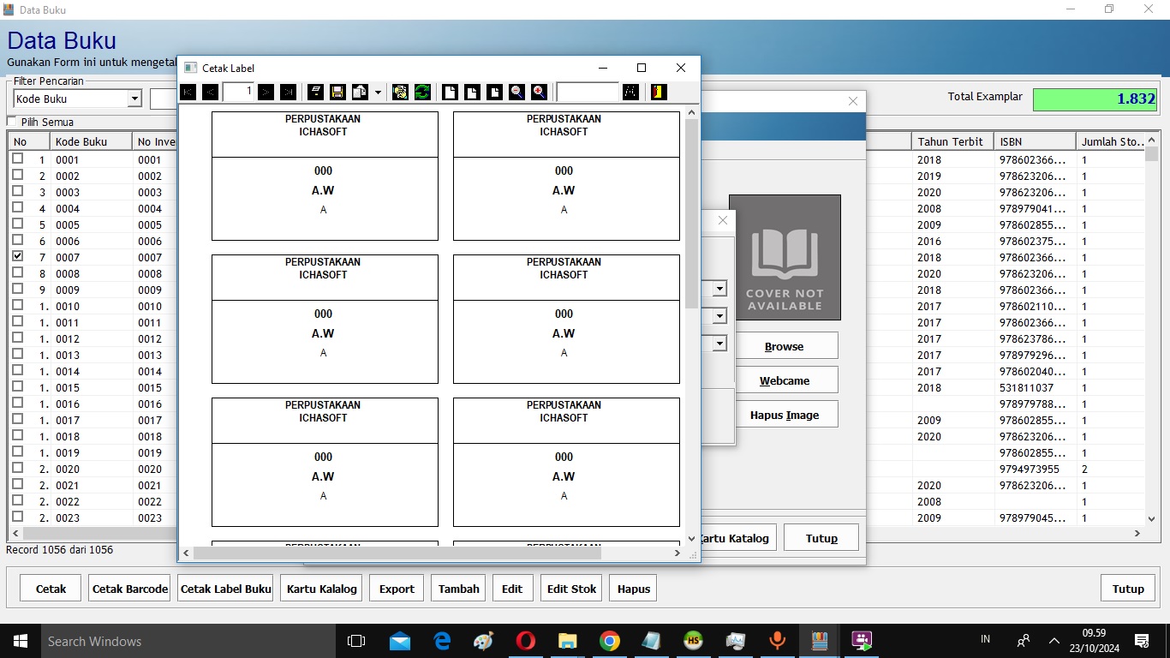1170x658 pixels.
Task: Click the binoculars find icon
Action: tap(630, 92)
